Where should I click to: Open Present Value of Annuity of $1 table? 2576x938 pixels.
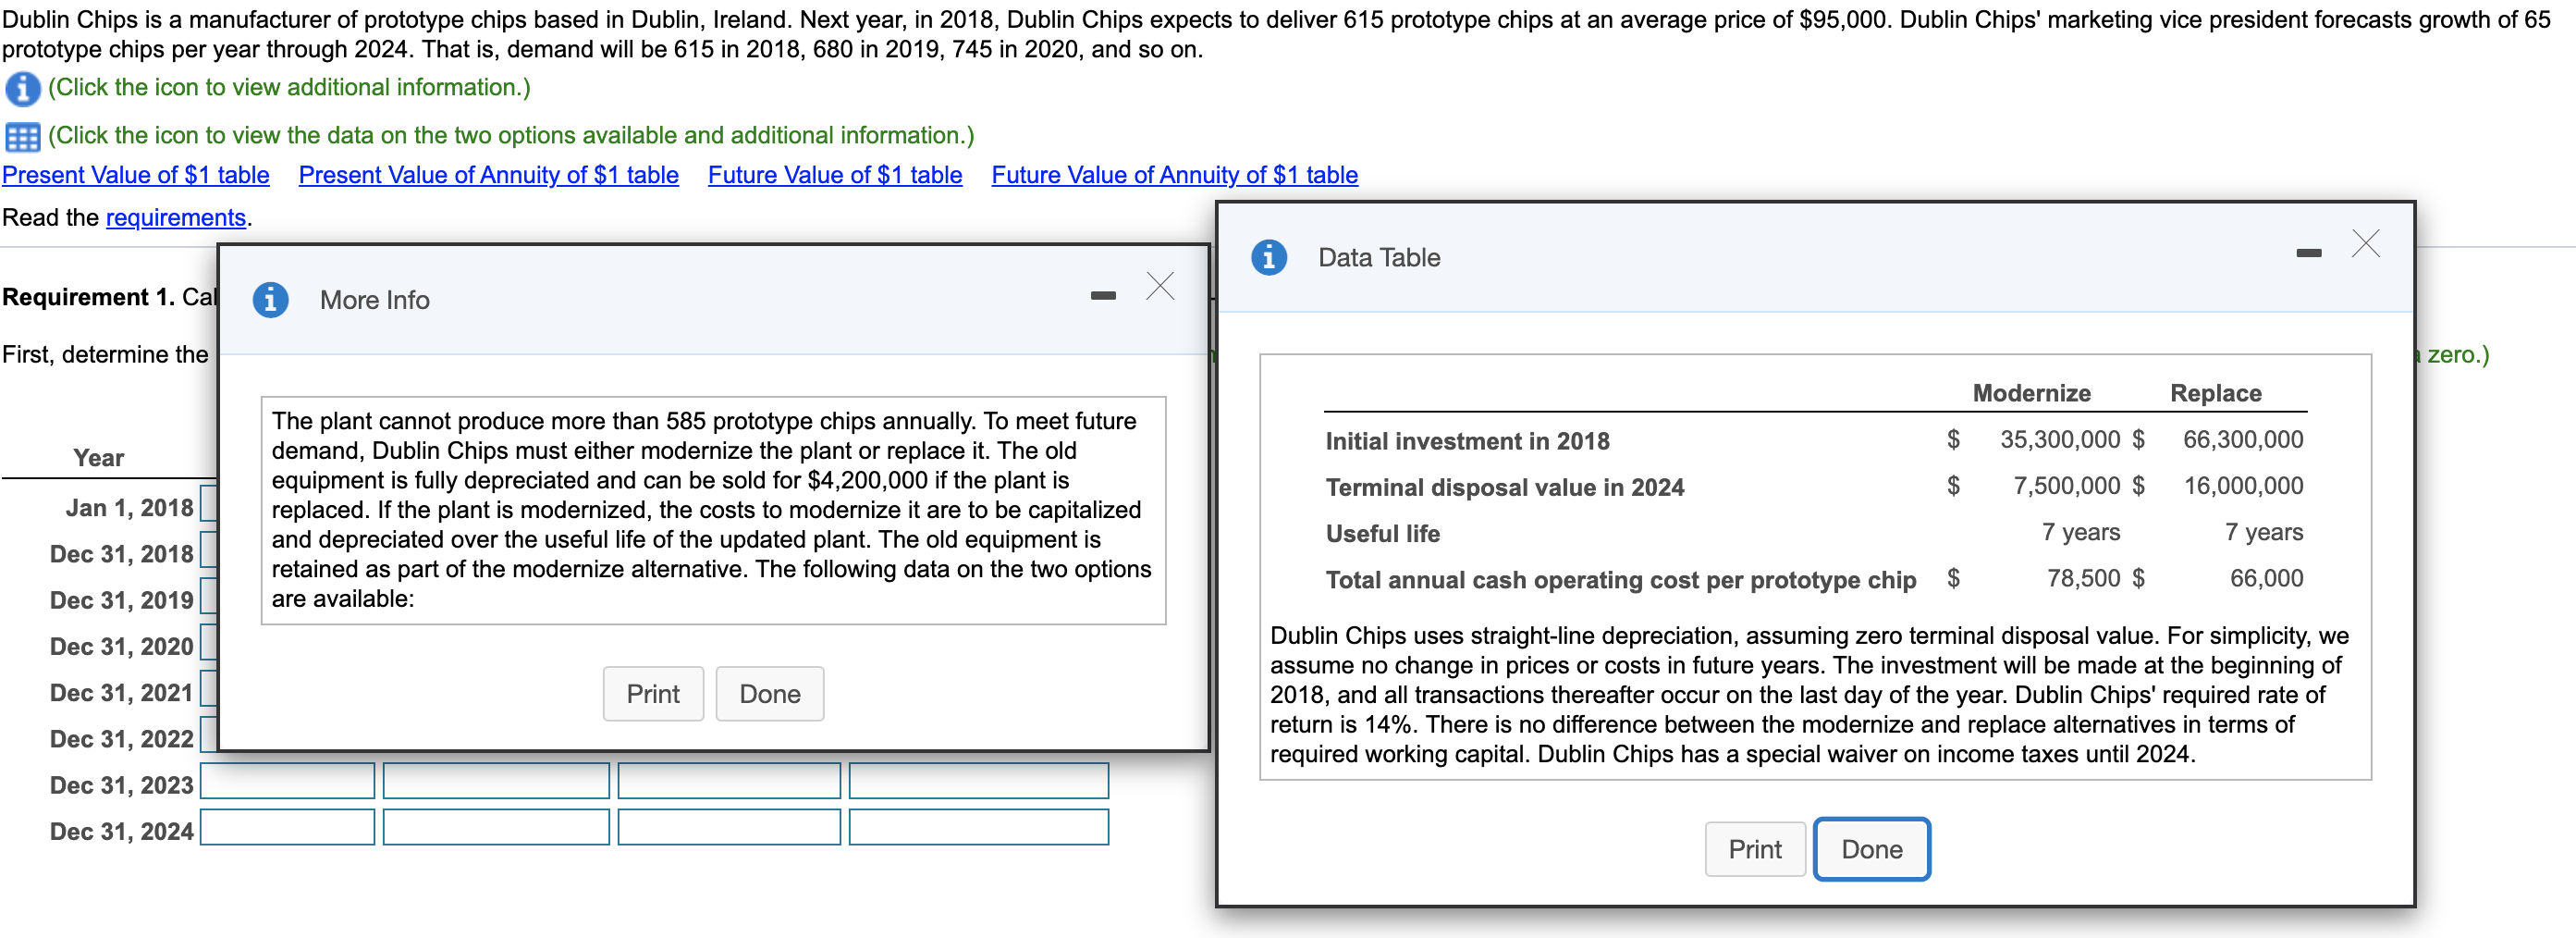click(x=489, y=175)
